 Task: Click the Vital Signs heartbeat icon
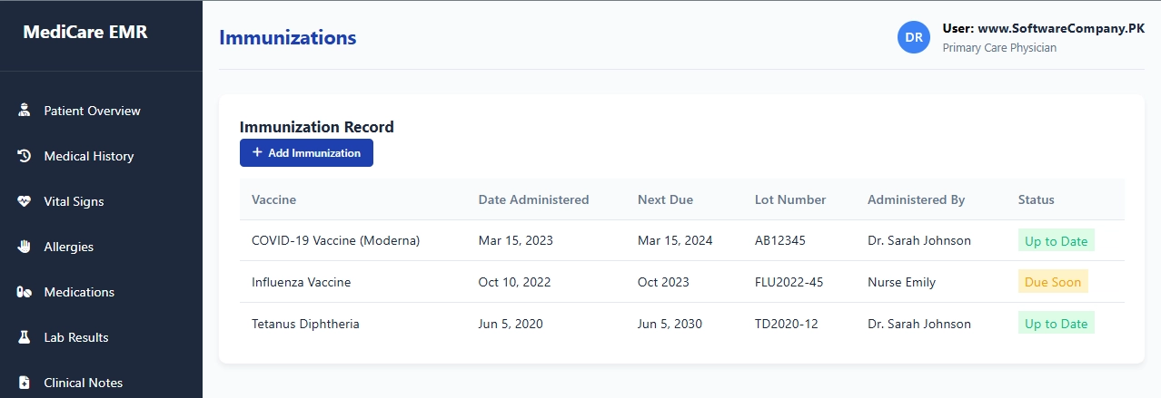point(25,201)
